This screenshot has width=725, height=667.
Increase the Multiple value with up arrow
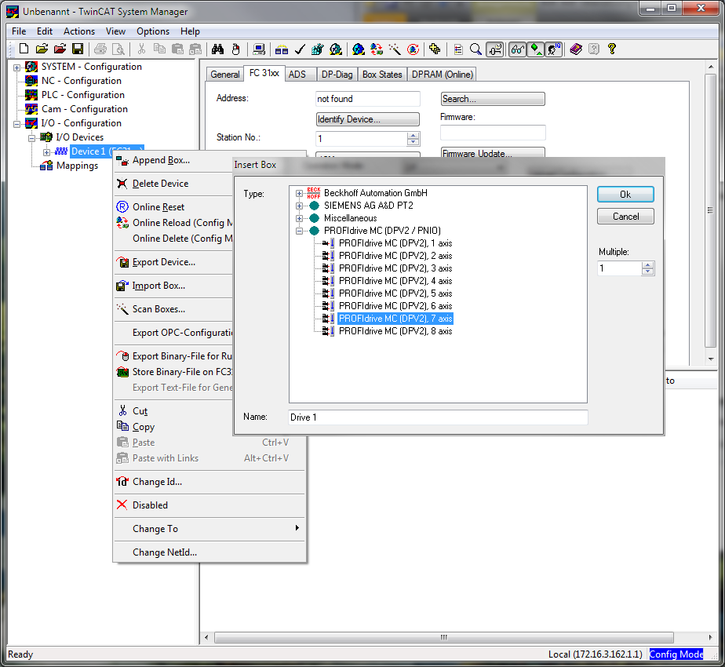tap(648, 265)
